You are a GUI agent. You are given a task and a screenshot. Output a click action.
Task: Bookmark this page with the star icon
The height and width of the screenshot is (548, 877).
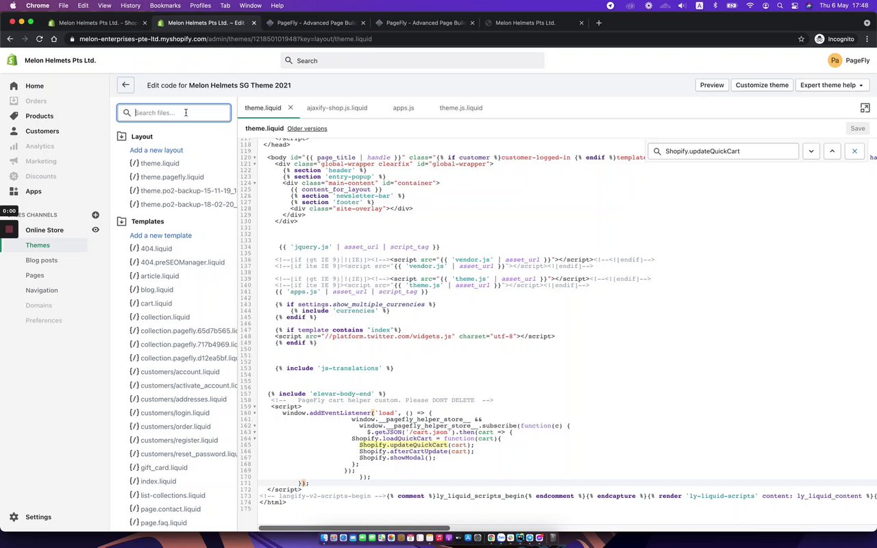pyautogui.click(x=801, y=39)
